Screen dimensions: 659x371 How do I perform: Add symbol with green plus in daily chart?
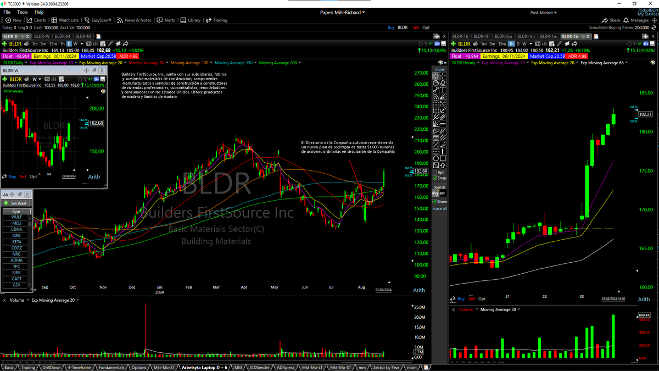point(4,43)
